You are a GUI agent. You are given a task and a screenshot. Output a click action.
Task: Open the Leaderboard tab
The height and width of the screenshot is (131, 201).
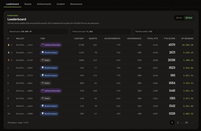point(12,4)
